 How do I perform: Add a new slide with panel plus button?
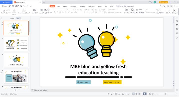pos(15,90)
